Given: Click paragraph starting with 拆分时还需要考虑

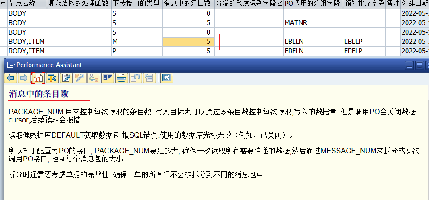Looking at the screenshot, I should click(137, 174).
